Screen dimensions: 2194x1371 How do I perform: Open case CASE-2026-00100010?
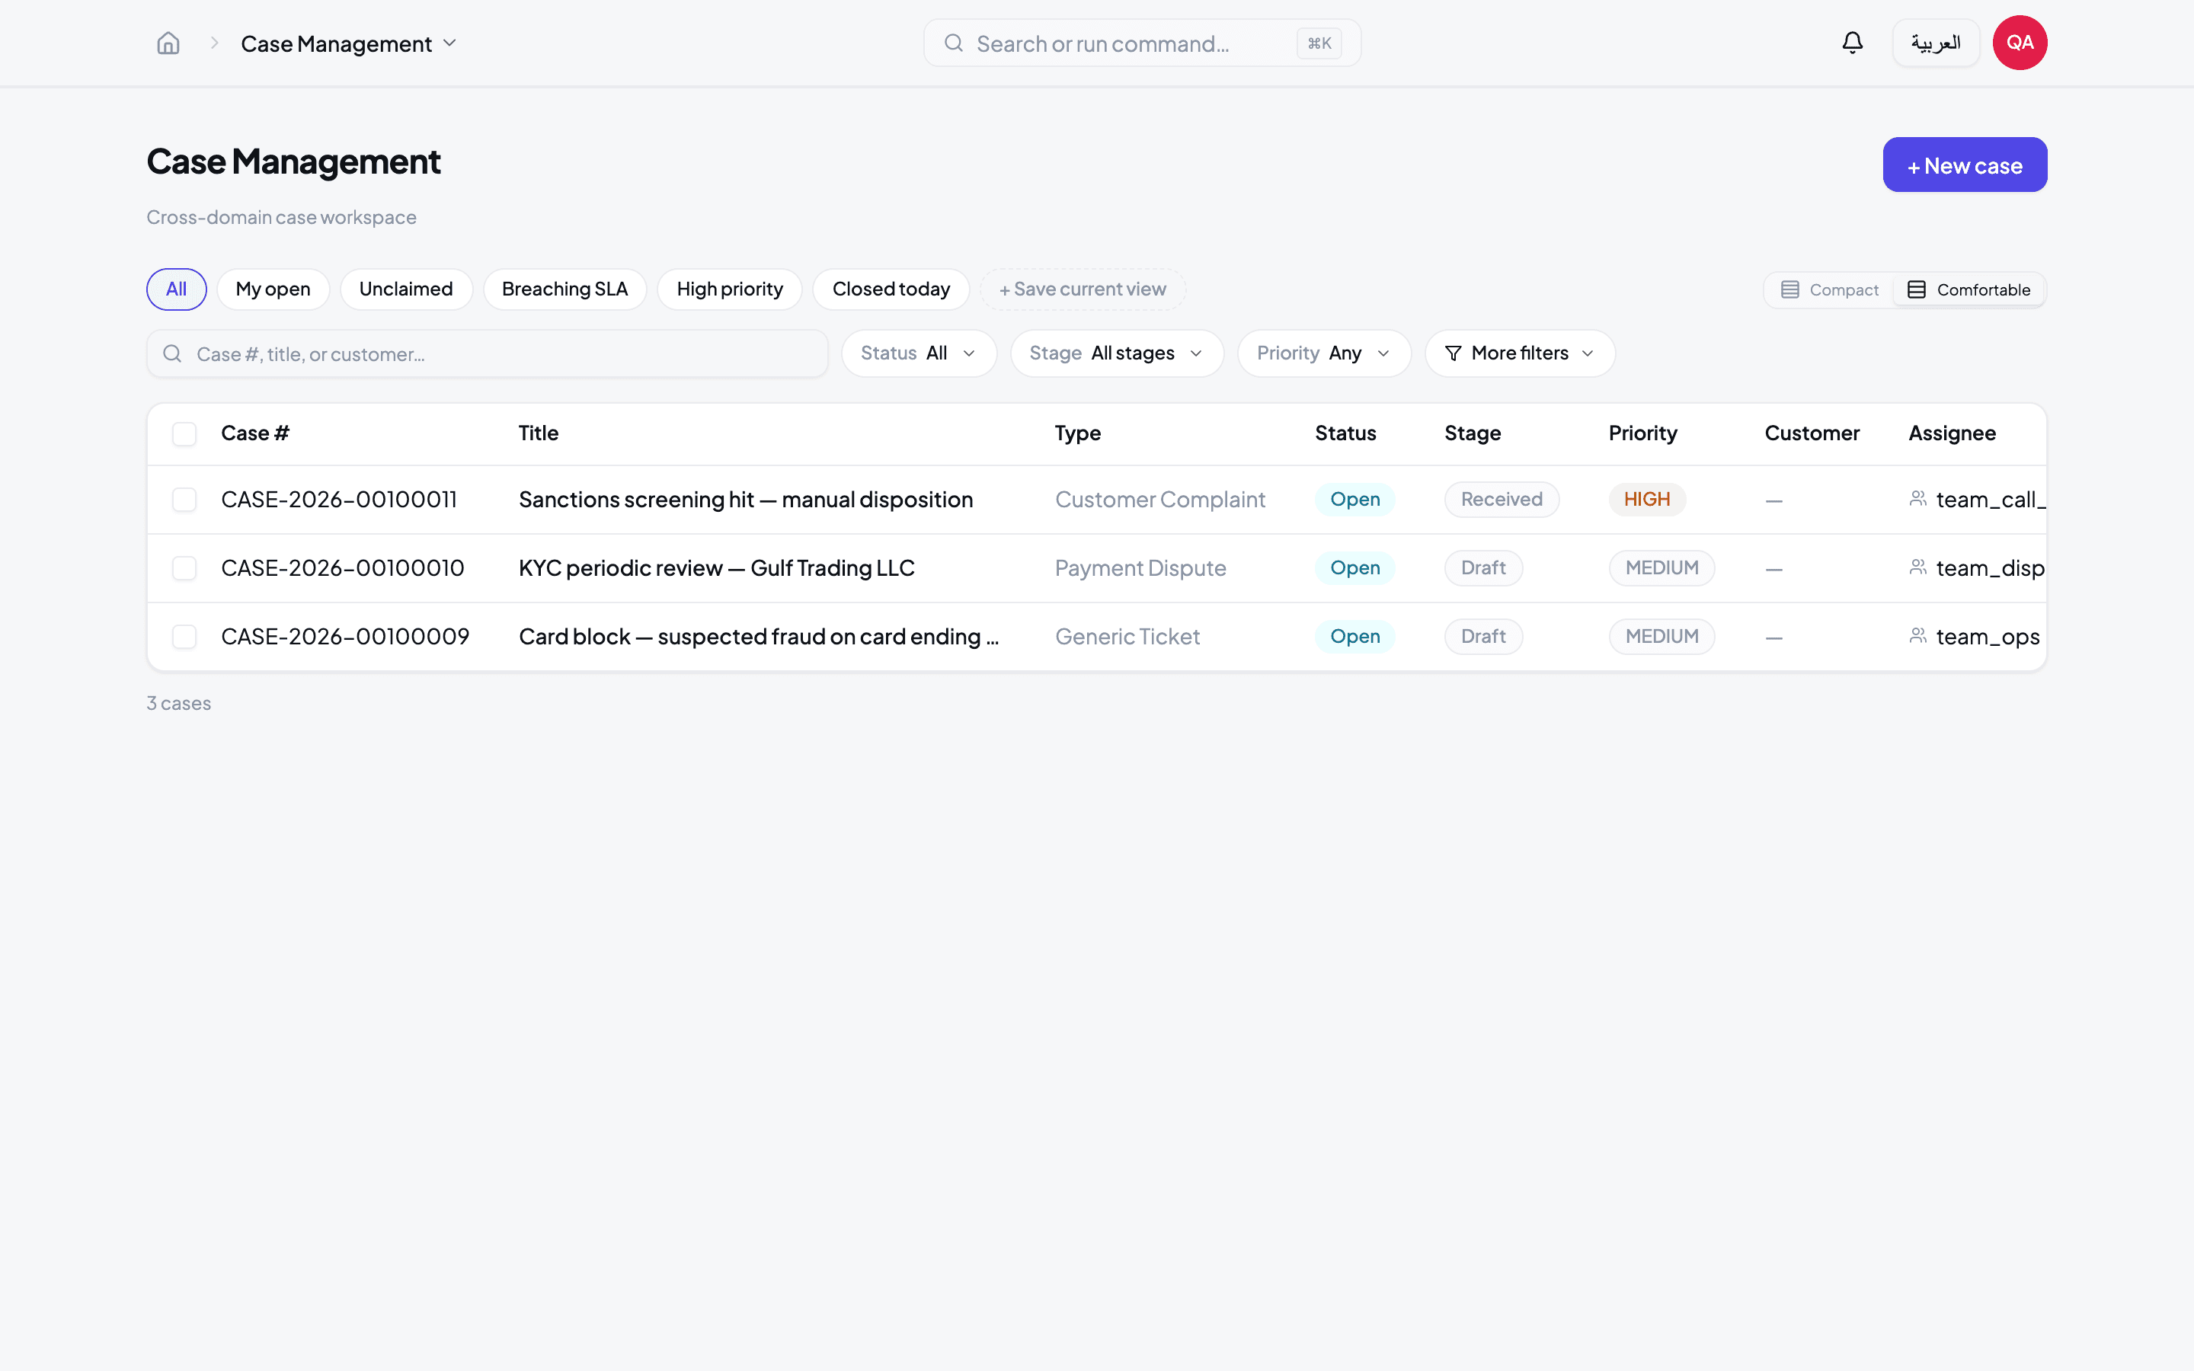(x=343, y=568)
